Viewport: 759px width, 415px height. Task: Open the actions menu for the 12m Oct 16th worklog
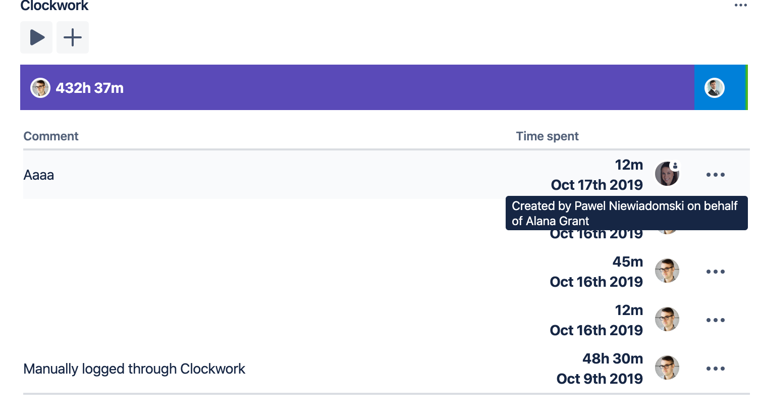[715, 320]
